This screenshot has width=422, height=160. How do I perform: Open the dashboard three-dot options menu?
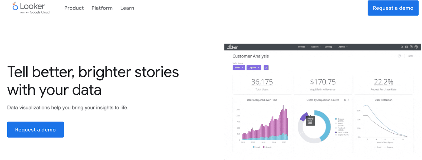405,56
